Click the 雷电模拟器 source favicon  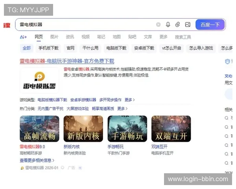click(22, 168)
